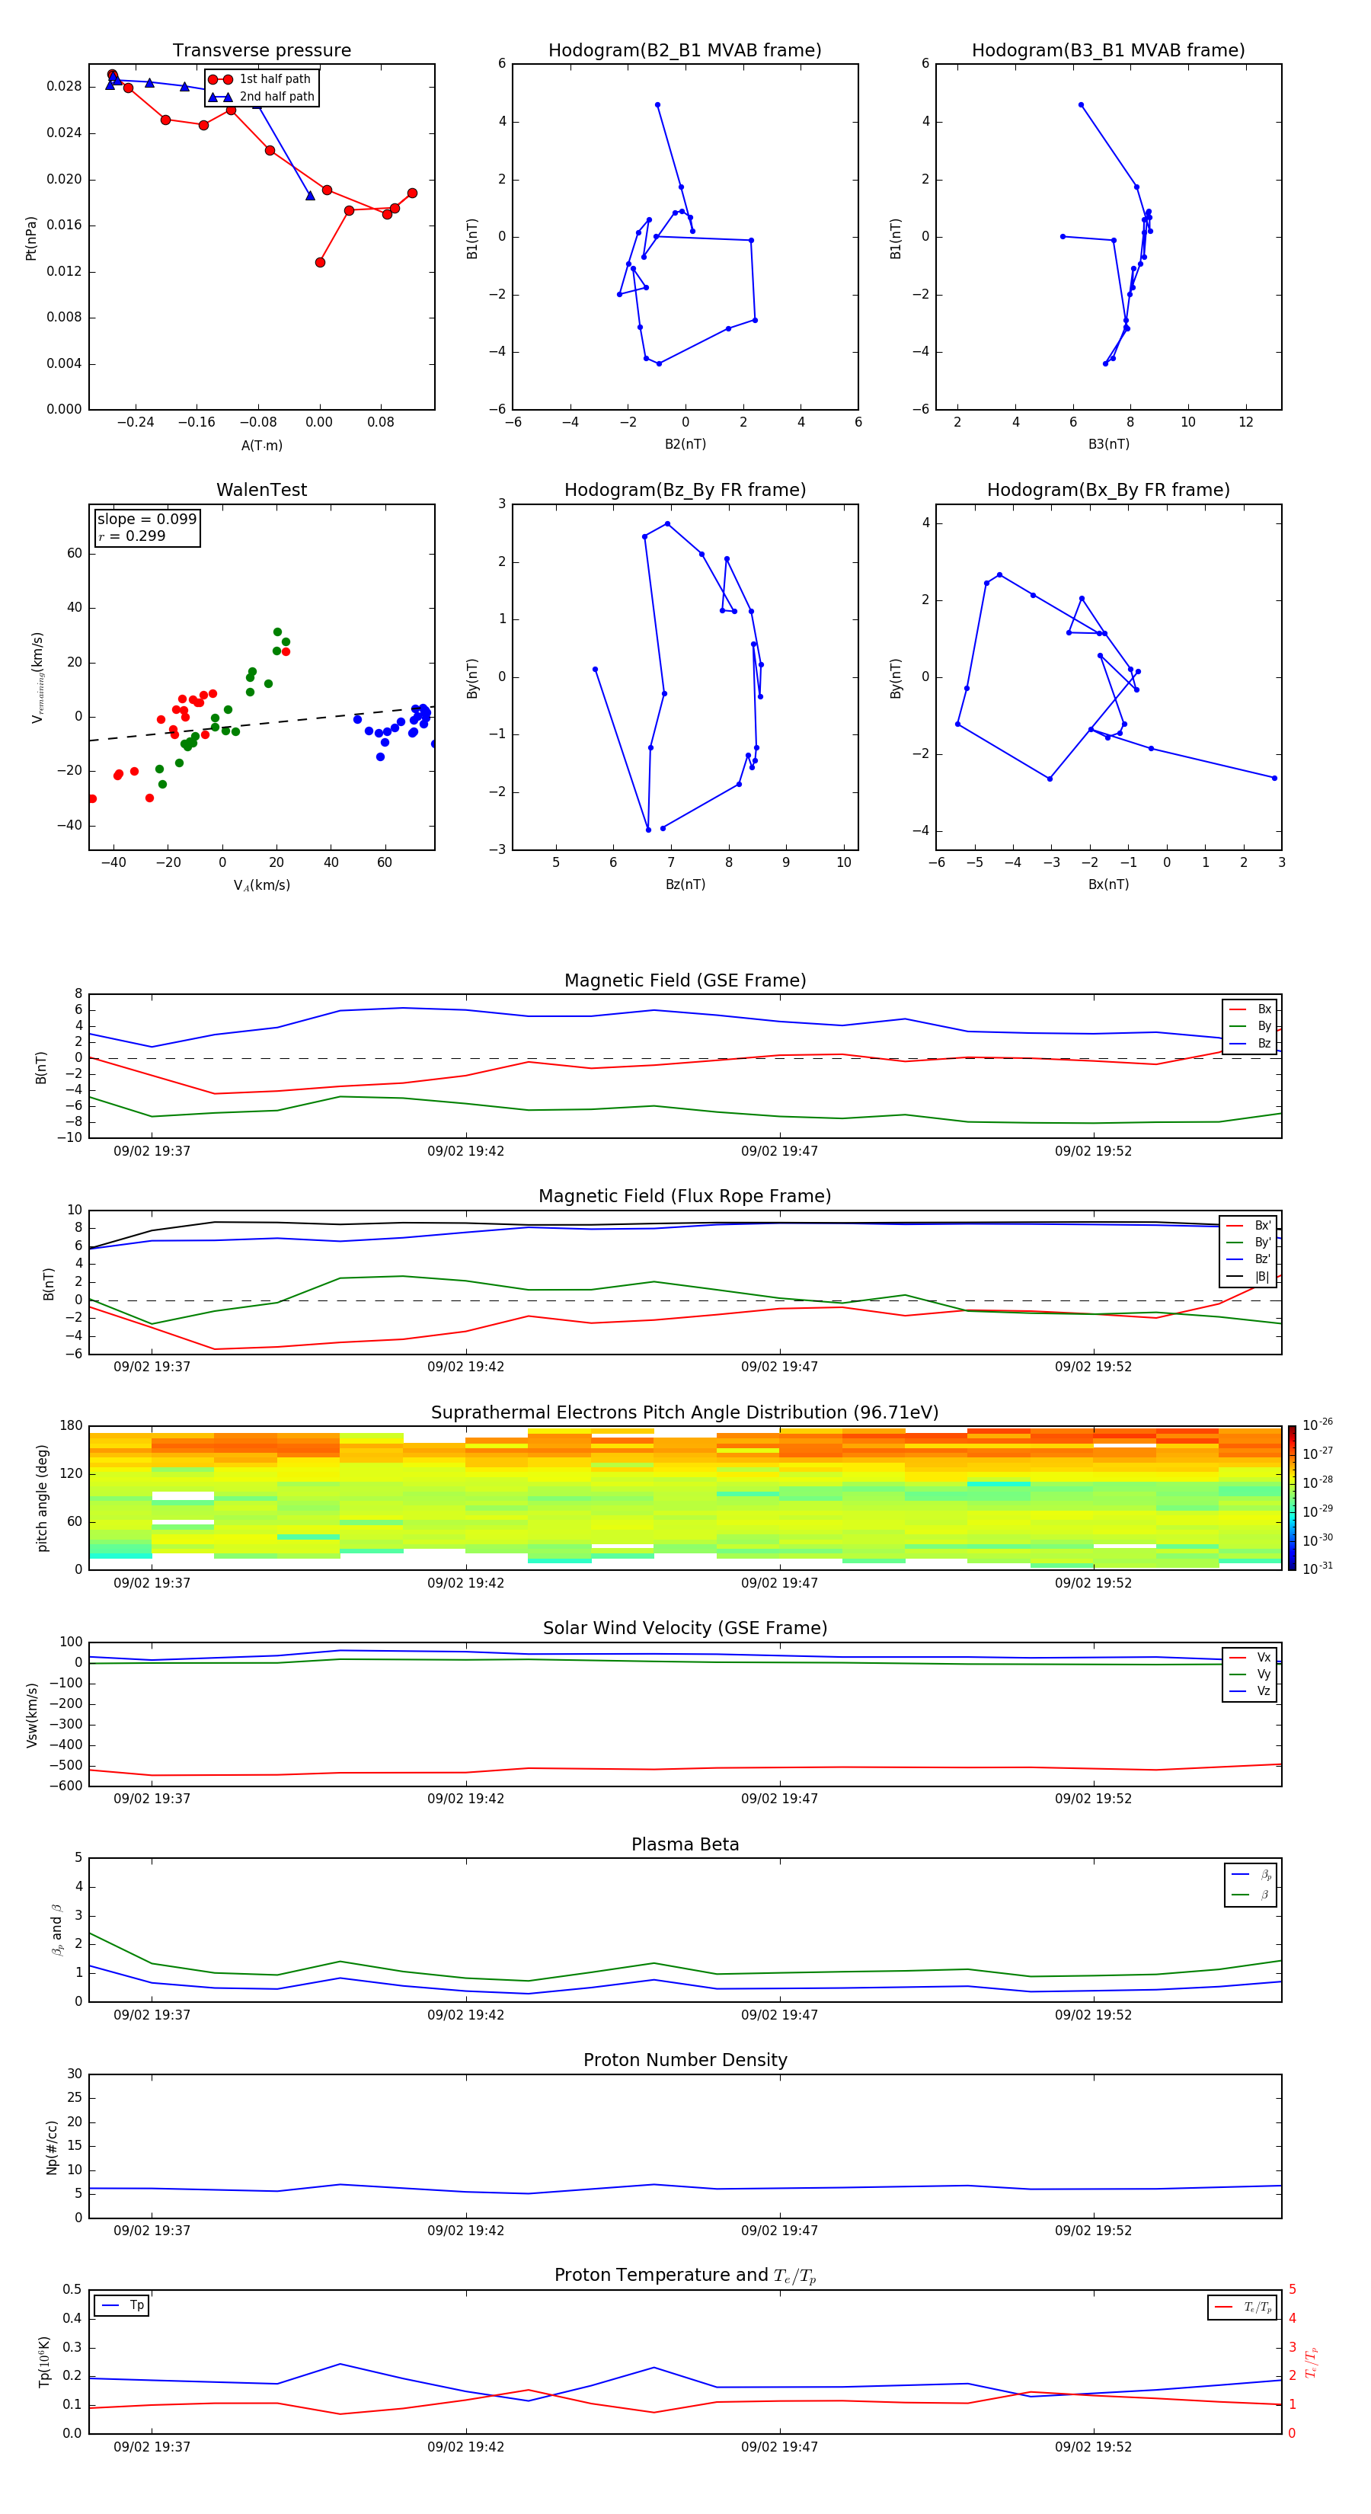
Task: Click '09/02 19:37' tick under Proton Number Density
Action: (152, 2230)
